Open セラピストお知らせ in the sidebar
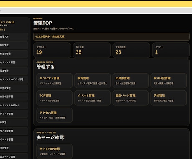 pos(14,105)
